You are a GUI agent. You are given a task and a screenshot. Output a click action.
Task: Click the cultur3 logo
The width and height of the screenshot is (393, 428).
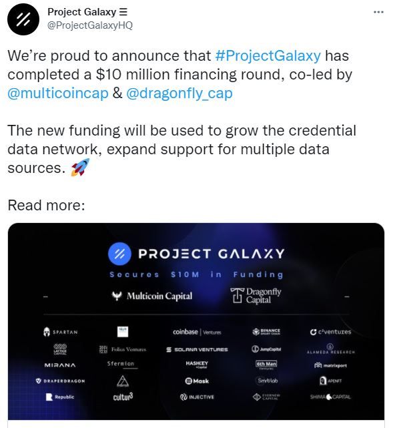(x=123, y=397)
